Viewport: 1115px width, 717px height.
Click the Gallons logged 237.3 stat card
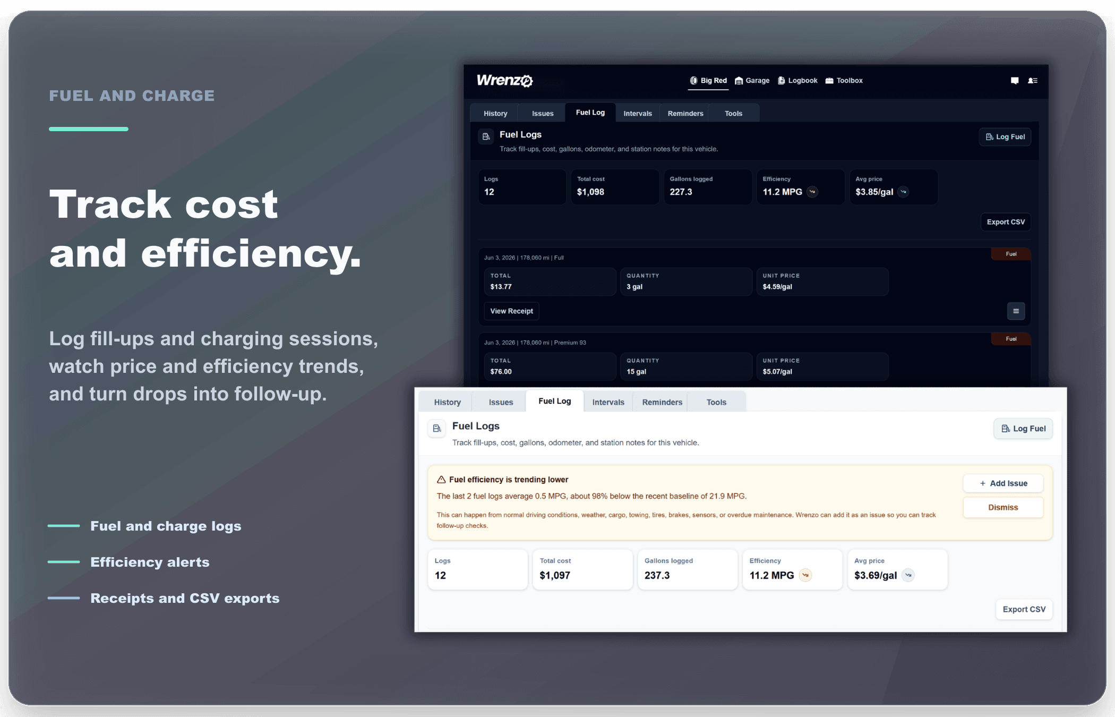(x=688, y=569)
